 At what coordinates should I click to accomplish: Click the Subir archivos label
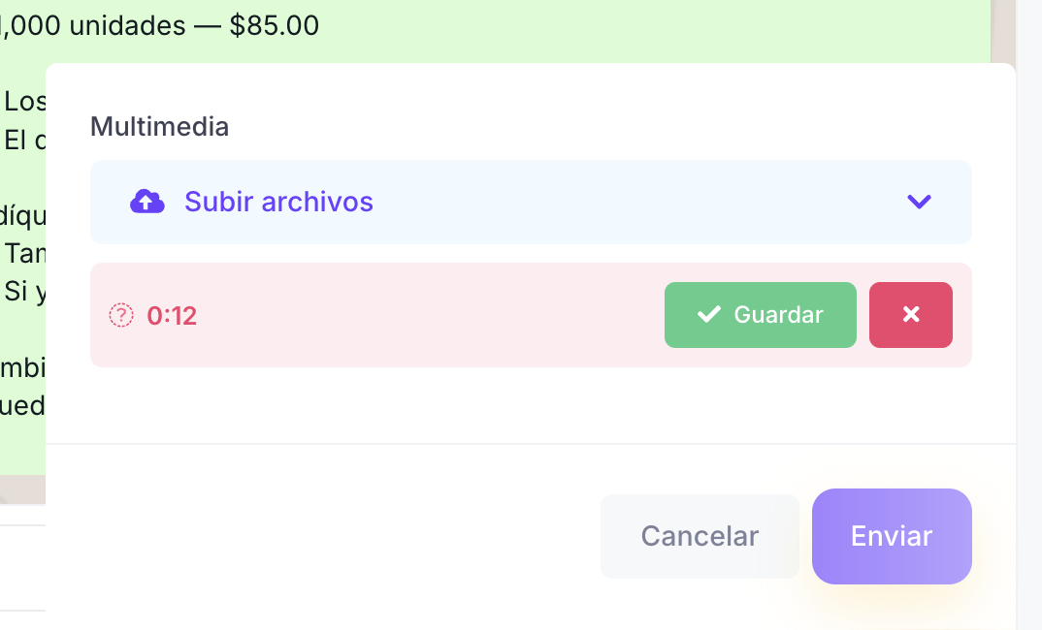tap(277, 201)
